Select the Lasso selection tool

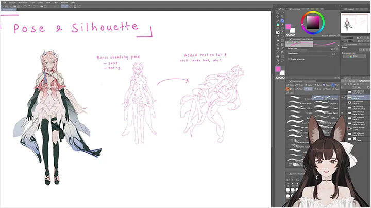[282, 28]
